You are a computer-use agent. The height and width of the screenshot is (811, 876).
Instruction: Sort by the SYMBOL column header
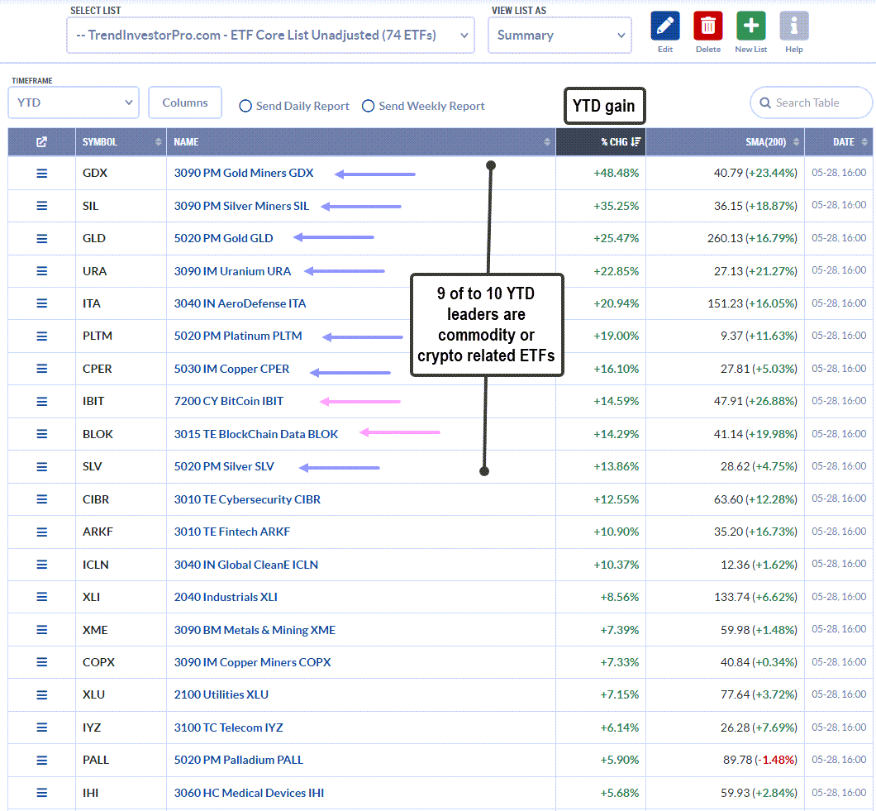pyautogui.click(x=121, y=142)
